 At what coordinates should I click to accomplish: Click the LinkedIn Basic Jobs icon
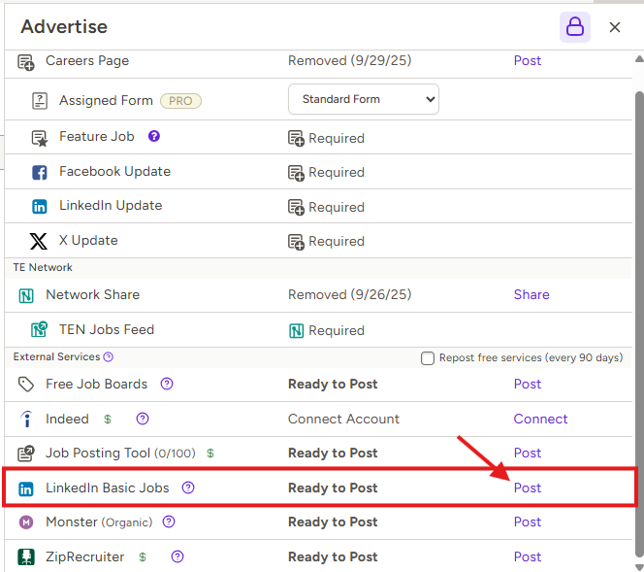point(26,488)
